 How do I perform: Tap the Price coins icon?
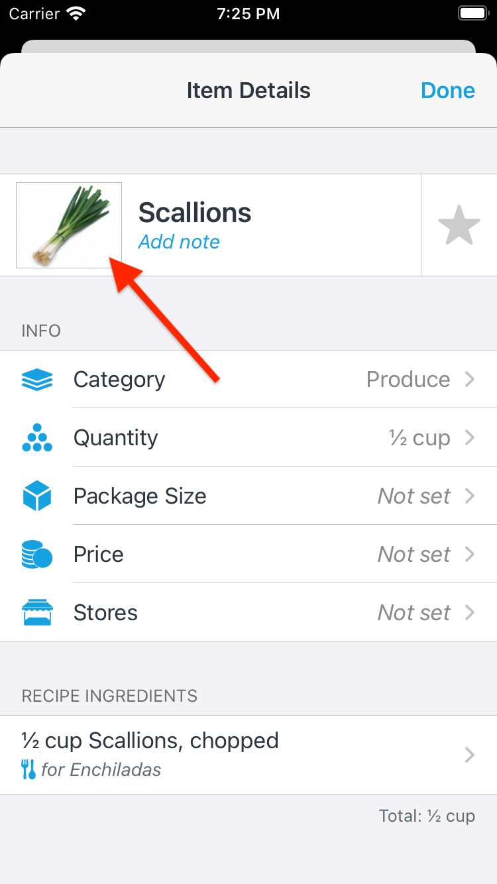click(37, 555)
